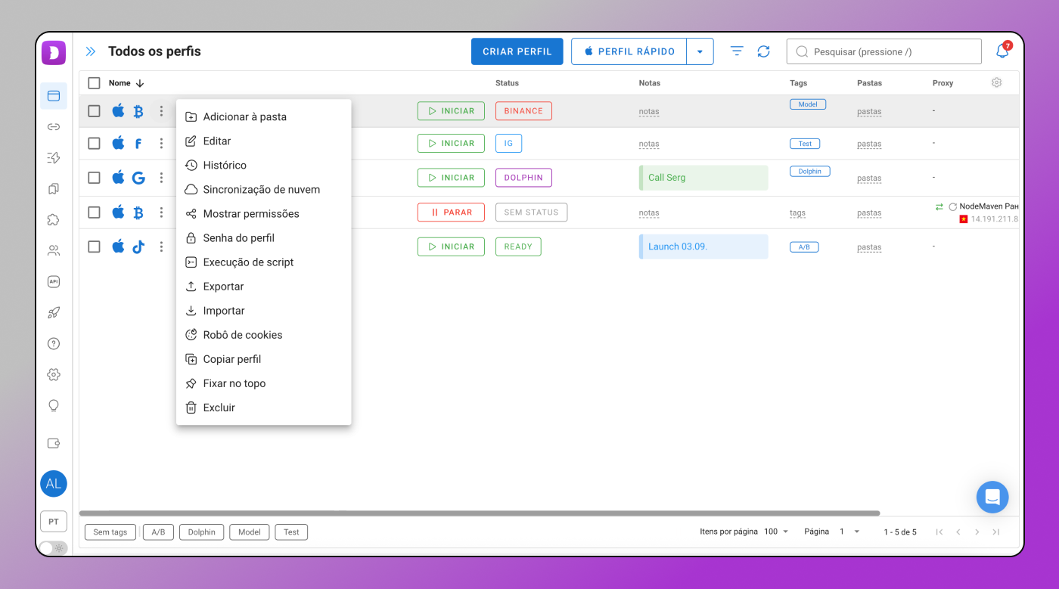
Task: Toggle the dark mode switch
Action: [x=53, y=548]
